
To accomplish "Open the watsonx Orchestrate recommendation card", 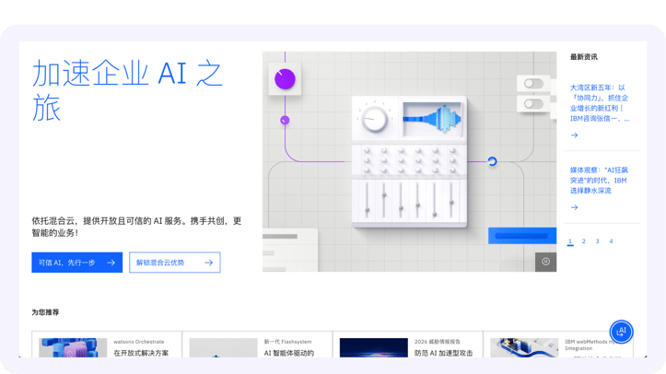I will point(107,345).
